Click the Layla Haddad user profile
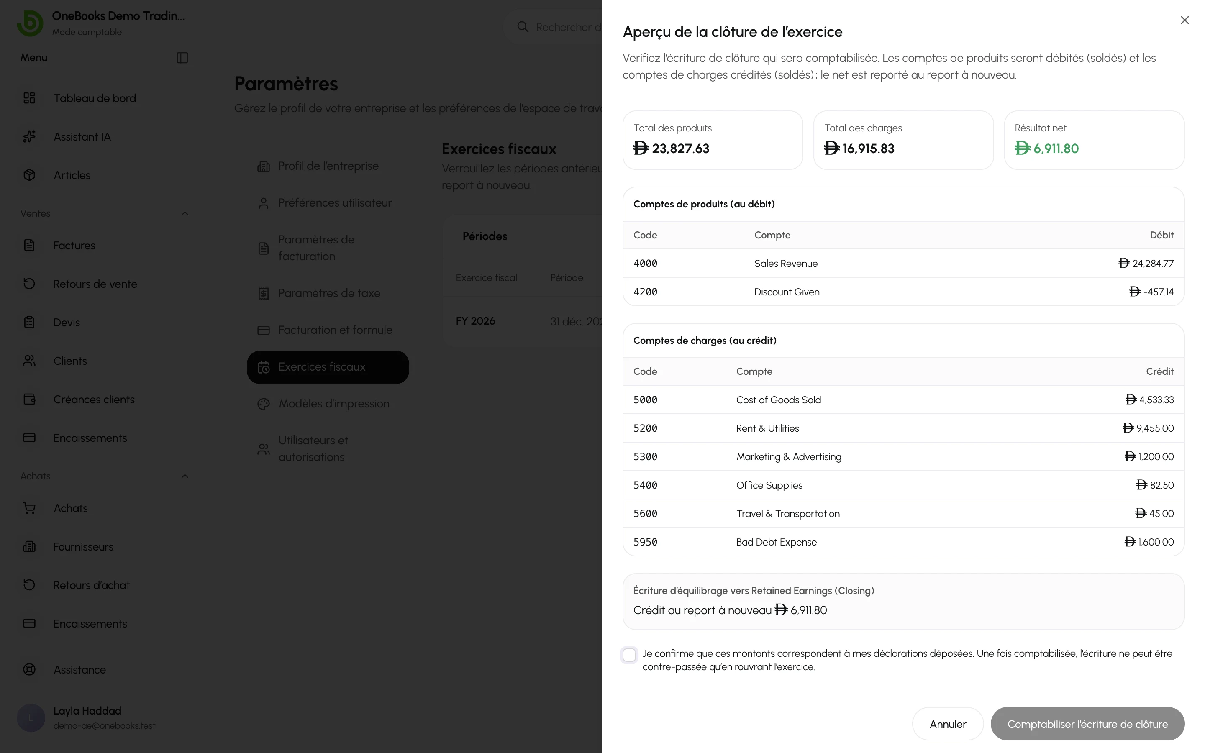This screenshot has width=1205, height=753. coord(105,717)
